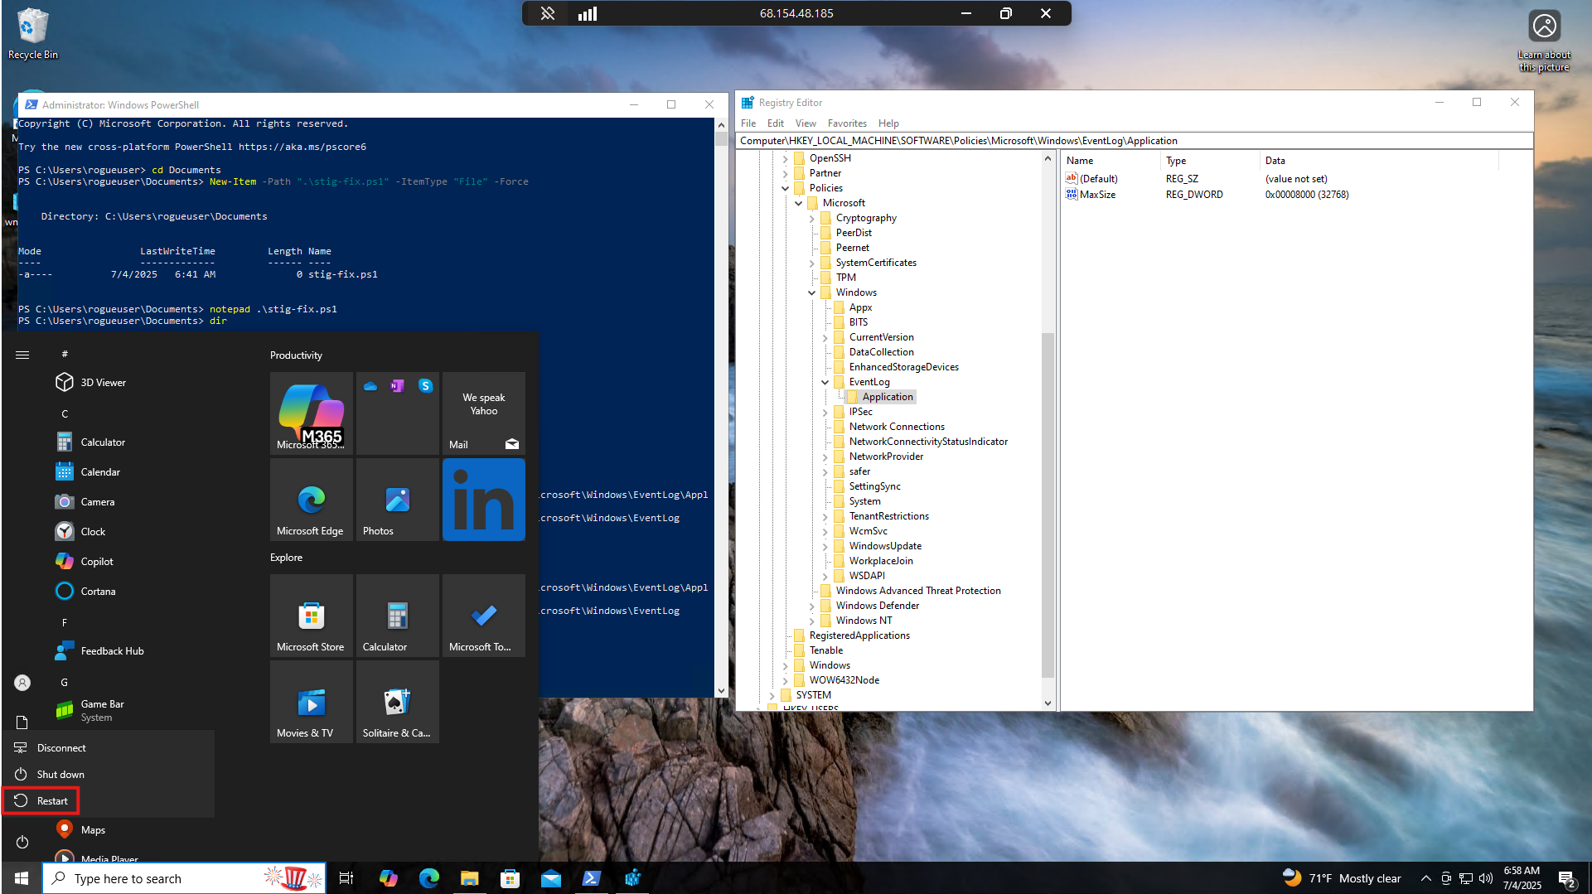1592x894 pixels.
Task: Click Restart in the power menu
Action: pyautogui.click(x=51, y=801)
